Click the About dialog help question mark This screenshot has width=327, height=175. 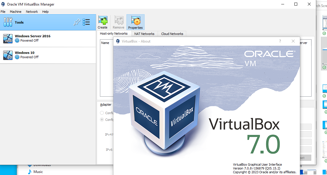click(x=280, y=41)
